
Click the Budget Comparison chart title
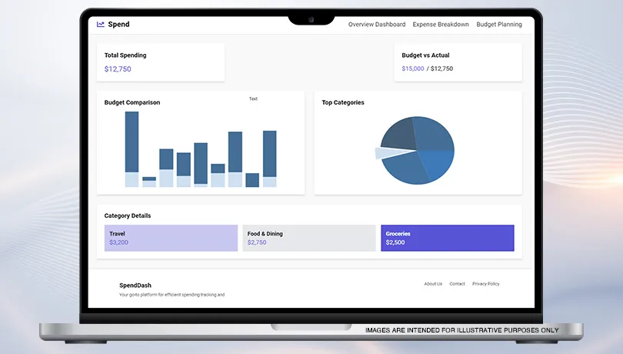coord(132,102)
